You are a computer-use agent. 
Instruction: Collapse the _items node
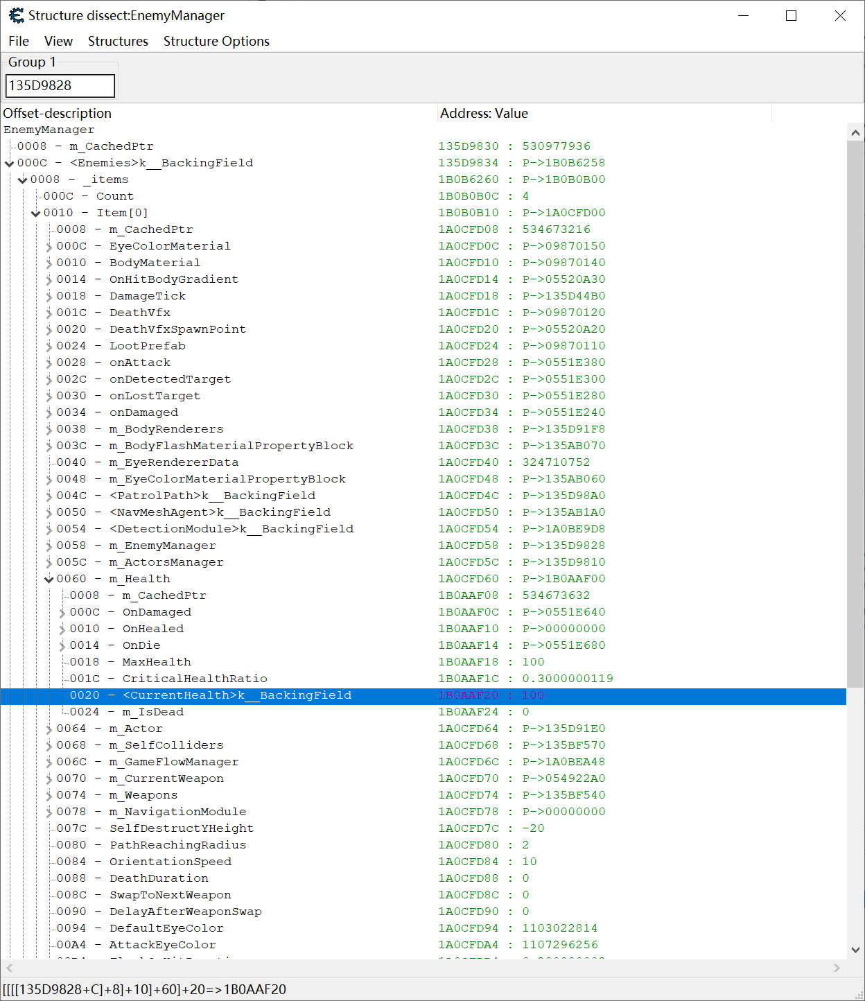click(22, 180)
